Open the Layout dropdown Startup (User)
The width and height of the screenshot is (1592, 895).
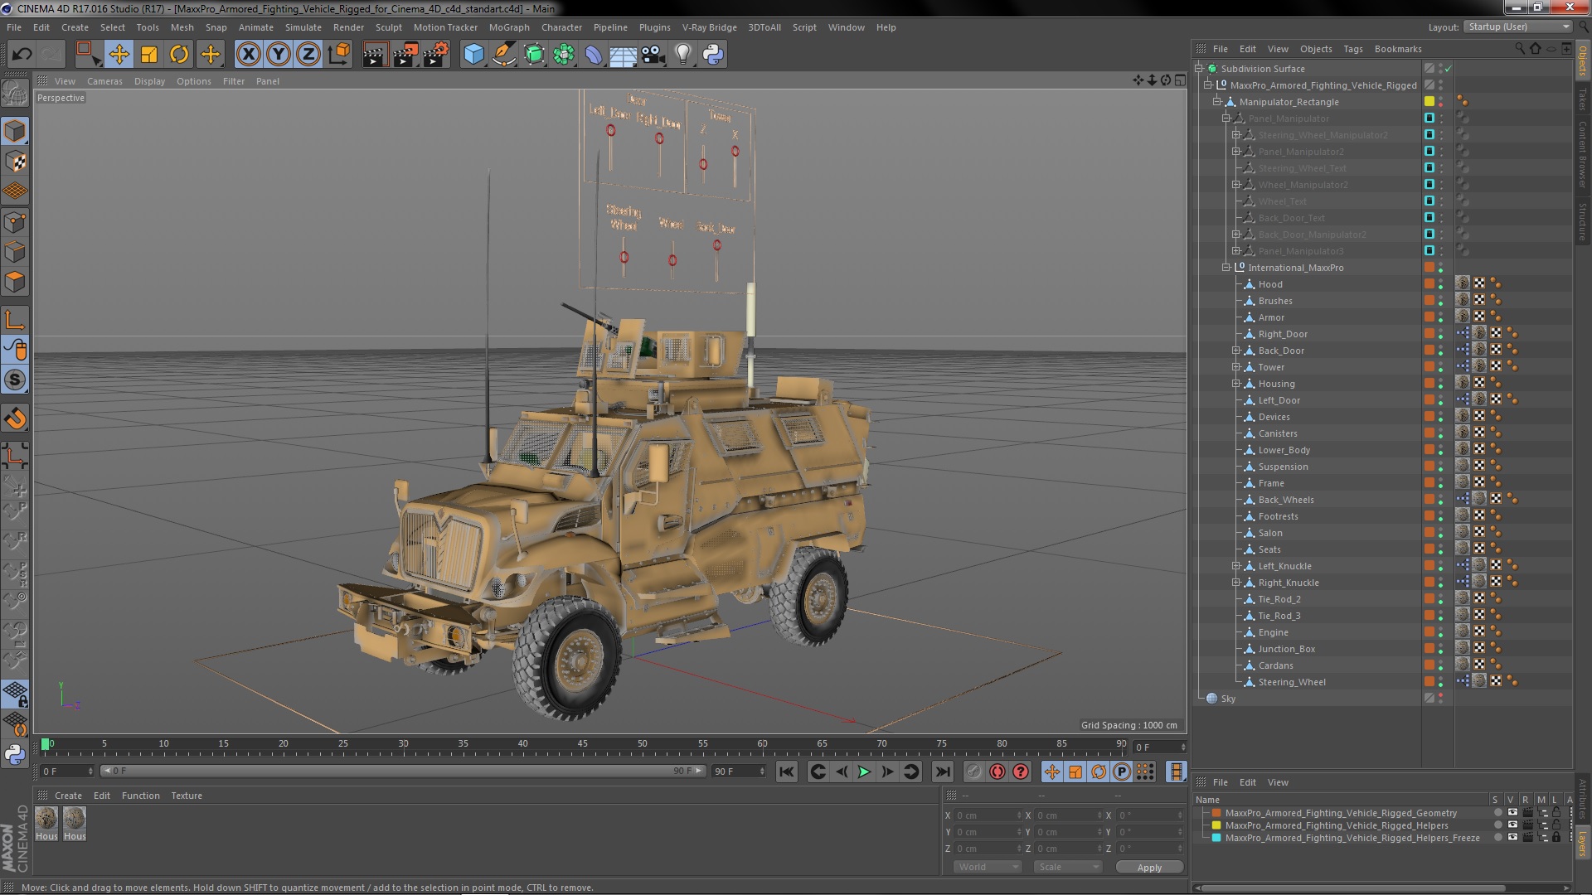click(x=1517, y=27)
